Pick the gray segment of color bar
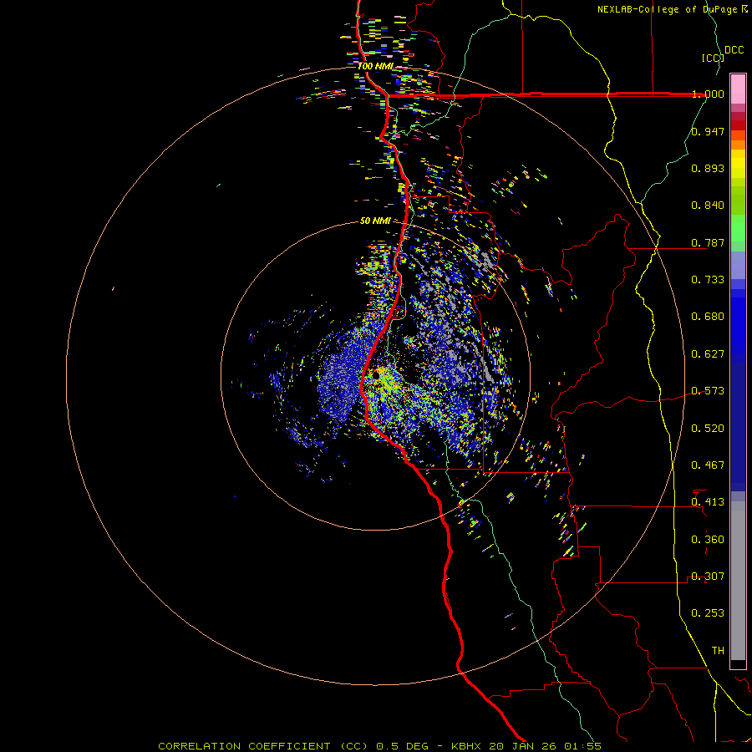 (x=738, y=581)
